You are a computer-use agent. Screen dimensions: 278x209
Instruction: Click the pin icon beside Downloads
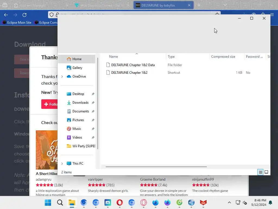point(93,103)
